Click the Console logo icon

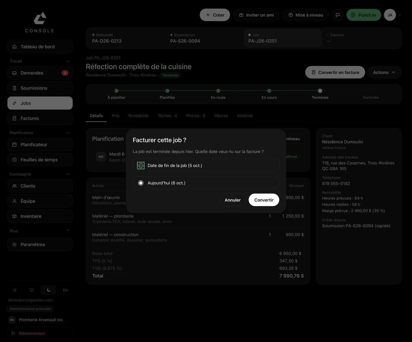(x=40, y=18)
